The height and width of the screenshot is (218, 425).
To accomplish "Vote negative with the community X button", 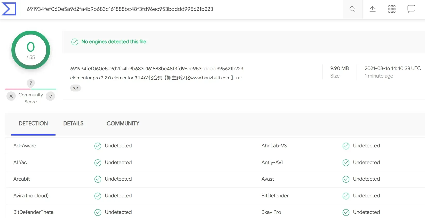I will 11,96.
